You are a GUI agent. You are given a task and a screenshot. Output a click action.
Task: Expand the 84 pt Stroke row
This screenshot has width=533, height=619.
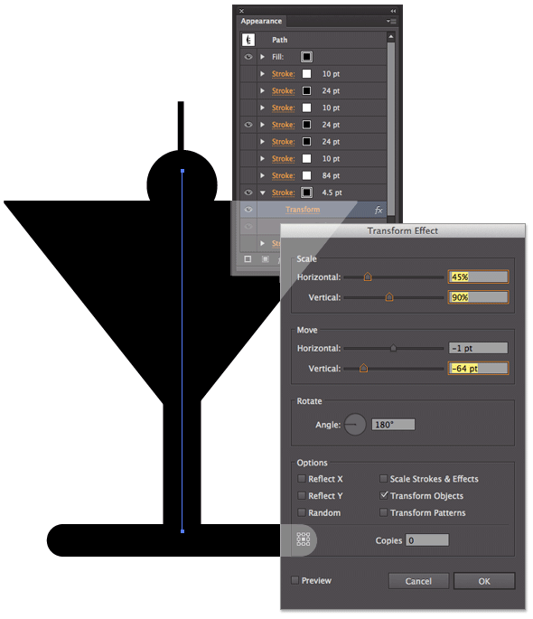coord(262,175)
